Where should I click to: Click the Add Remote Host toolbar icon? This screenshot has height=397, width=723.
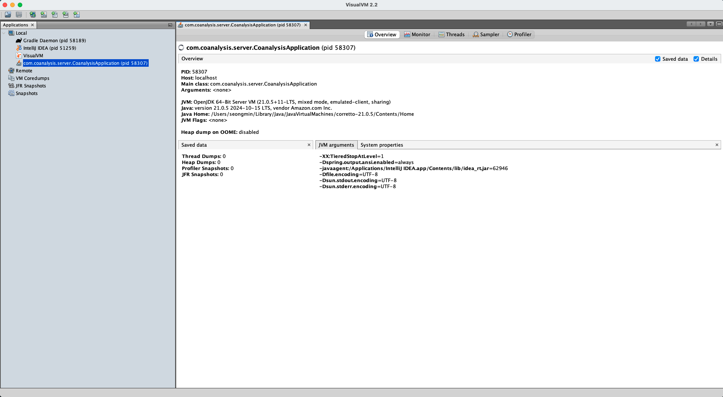pyautogui.click(x=33, y=15)
